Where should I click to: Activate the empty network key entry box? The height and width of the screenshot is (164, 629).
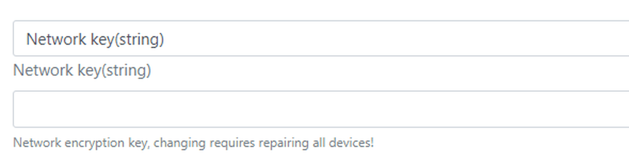click(321, 109)
